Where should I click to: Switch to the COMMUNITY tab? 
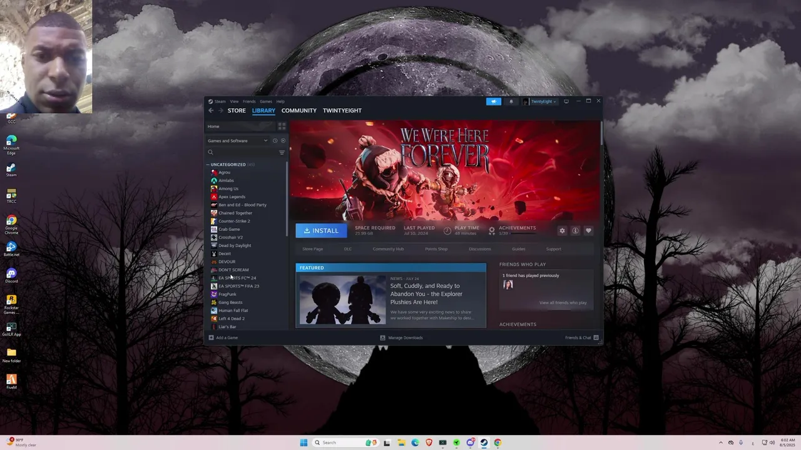click(299, 111)
